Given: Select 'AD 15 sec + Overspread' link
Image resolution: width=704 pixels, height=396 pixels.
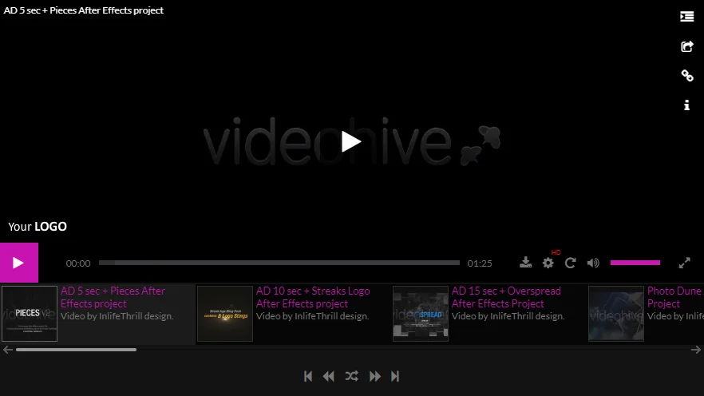Looking at the screenshot, I should pyautogui.click(x=506, y=297).
